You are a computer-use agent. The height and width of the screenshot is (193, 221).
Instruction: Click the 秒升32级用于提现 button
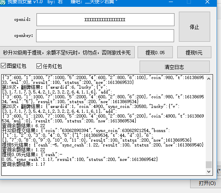coord(67,52)
